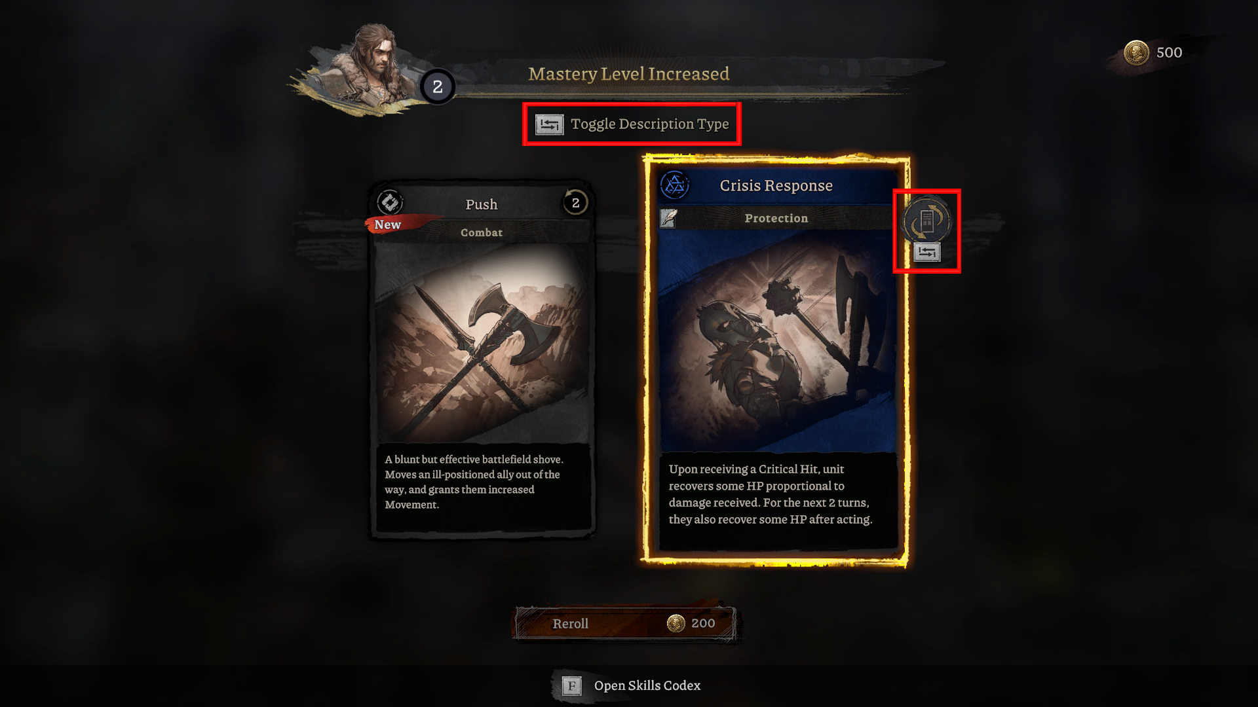This screenshot has width=1258, height=707.
Task: Select the Push skill card artwork
Action: pos(482,342)
